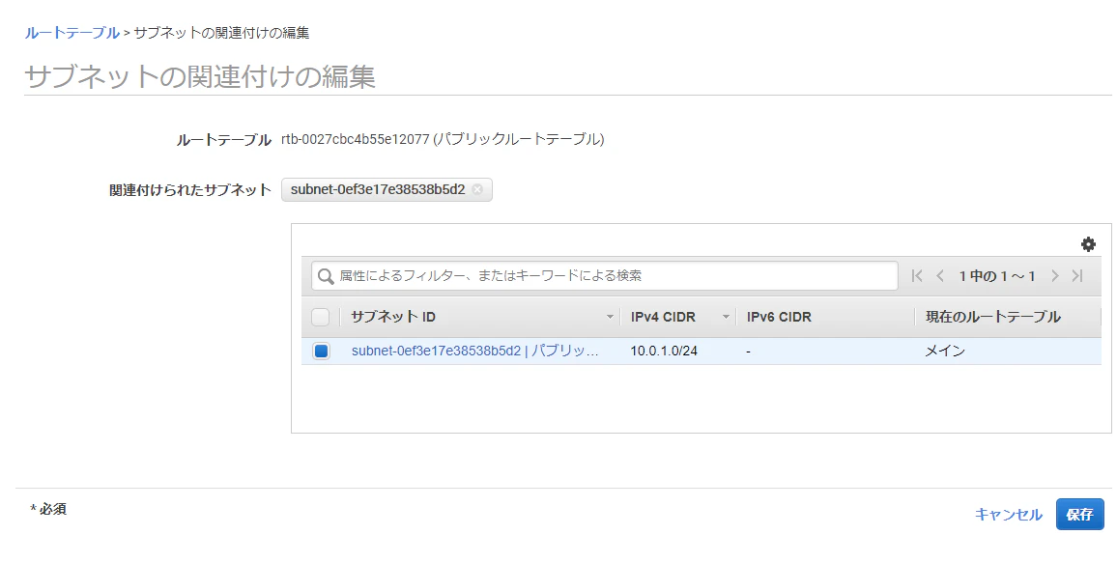Go to the next page of results
Viewport: 1117px width, 563px height.
[x=1055, y=275]
